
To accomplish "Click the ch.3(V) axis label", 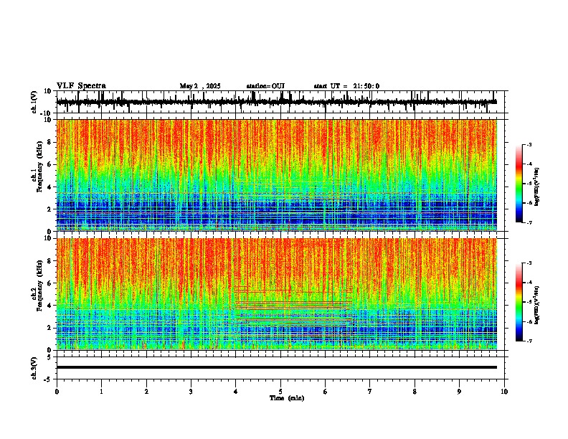I will [x=34, y=368].
